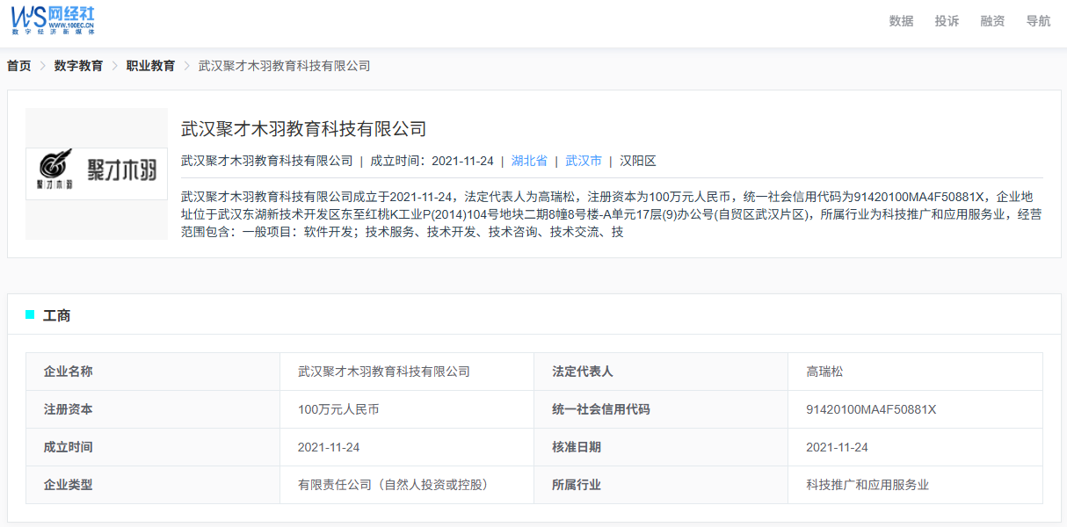Click 2021-11-24 beside 核准日期
The image size is (1067, 527).
click(x=837, y=447)
